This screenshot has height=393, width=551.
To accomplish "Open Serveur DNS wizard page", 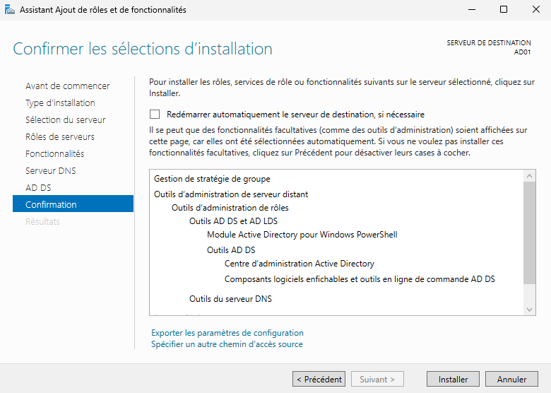I will point(50,170).
